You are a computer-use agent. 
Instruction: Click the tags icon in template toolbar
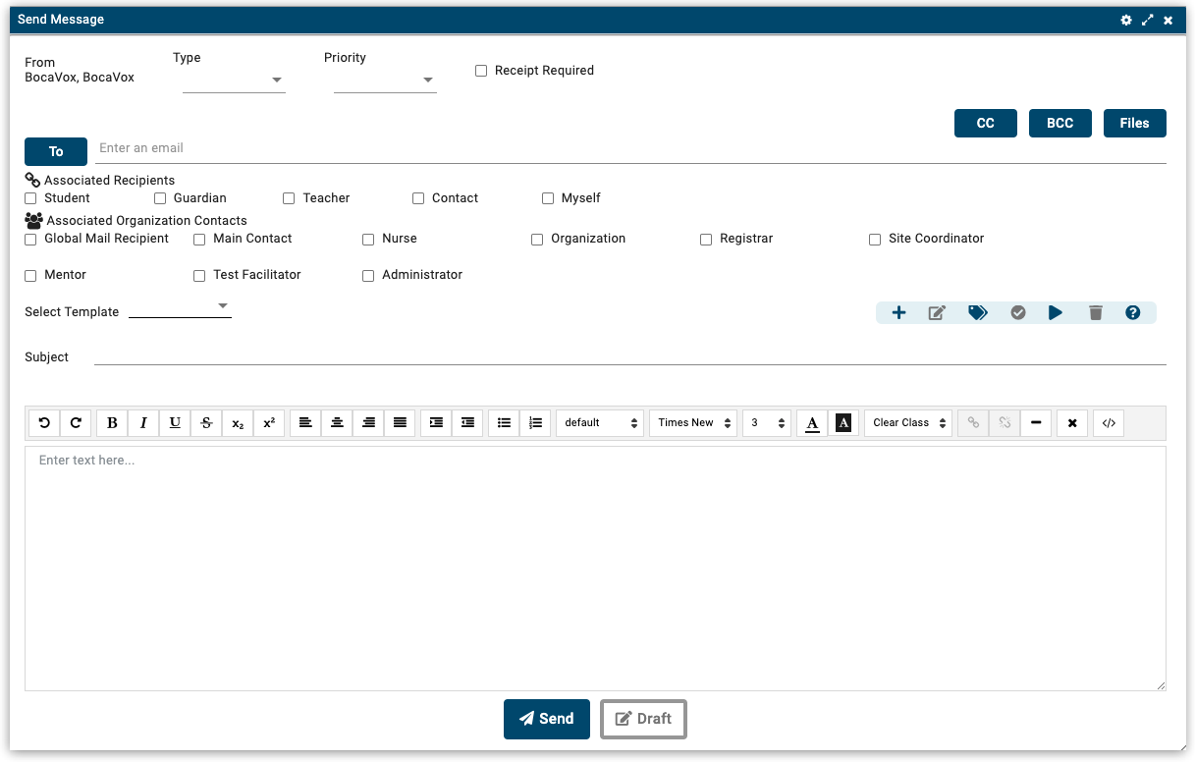pos(978,312)
